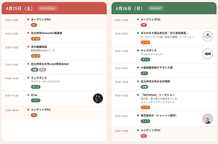This screenshot has width=218, height=144.
Task: Click the ダンス tag under スマイリーダンススタジオ
Action: coord(36,87)
